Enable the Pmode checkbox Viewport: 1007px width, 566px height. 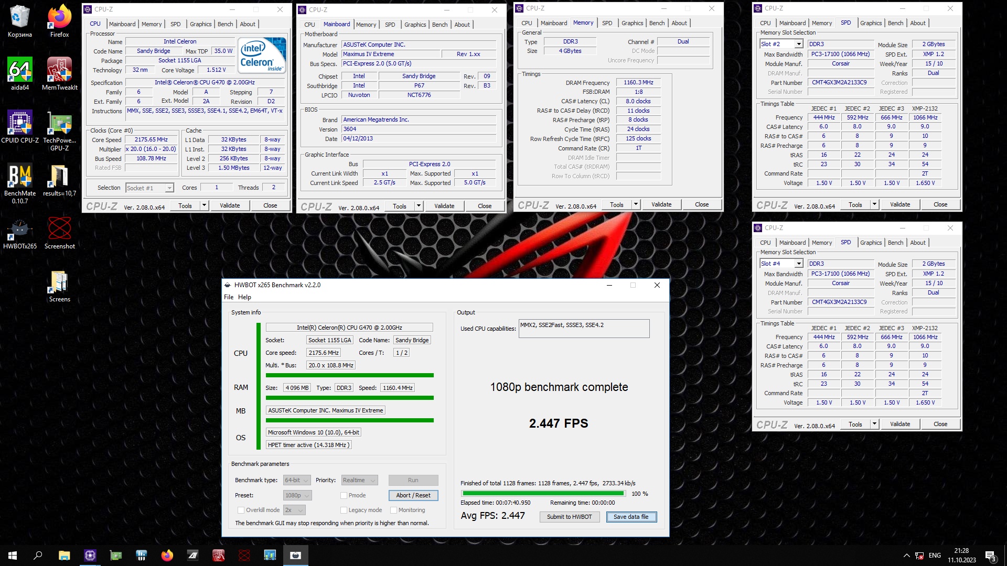(x=344, y=495)
